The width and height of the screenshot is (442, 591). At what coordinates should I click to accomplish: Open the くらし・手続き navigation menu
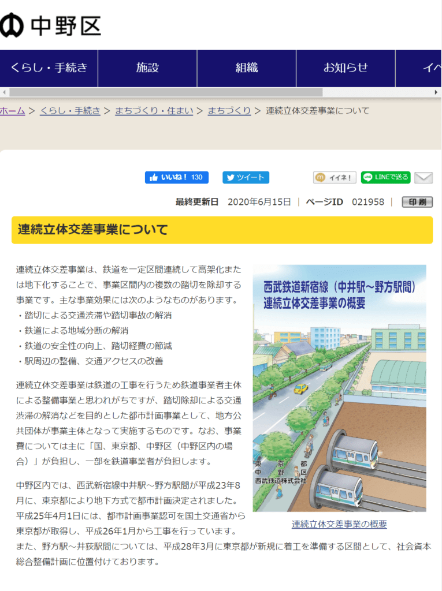pyautogui.click(x=49, y=68)
